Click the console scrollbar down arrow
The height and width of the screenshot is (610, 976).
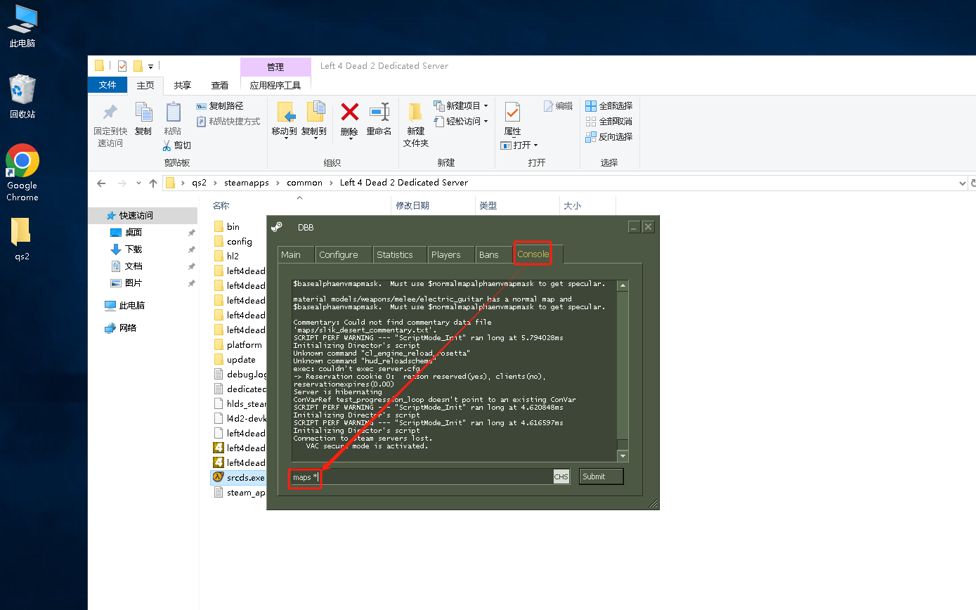point(623,456)
